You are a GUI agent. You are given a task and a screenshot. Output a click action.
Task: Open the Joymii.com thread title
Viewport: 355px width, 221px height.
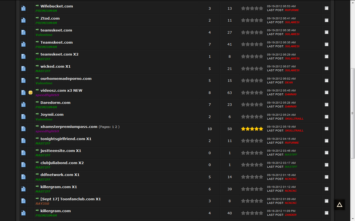[x=52, y=114]
